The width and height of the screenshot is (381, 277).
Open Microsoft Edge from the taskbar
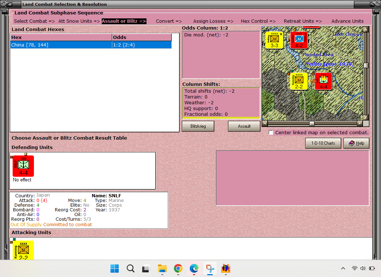pyautogui.click(x=194, y=268)
